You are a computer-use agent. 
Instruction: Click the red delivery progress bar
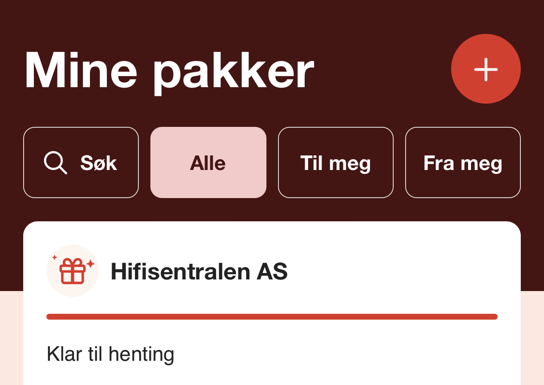click(x=272, y=317)
